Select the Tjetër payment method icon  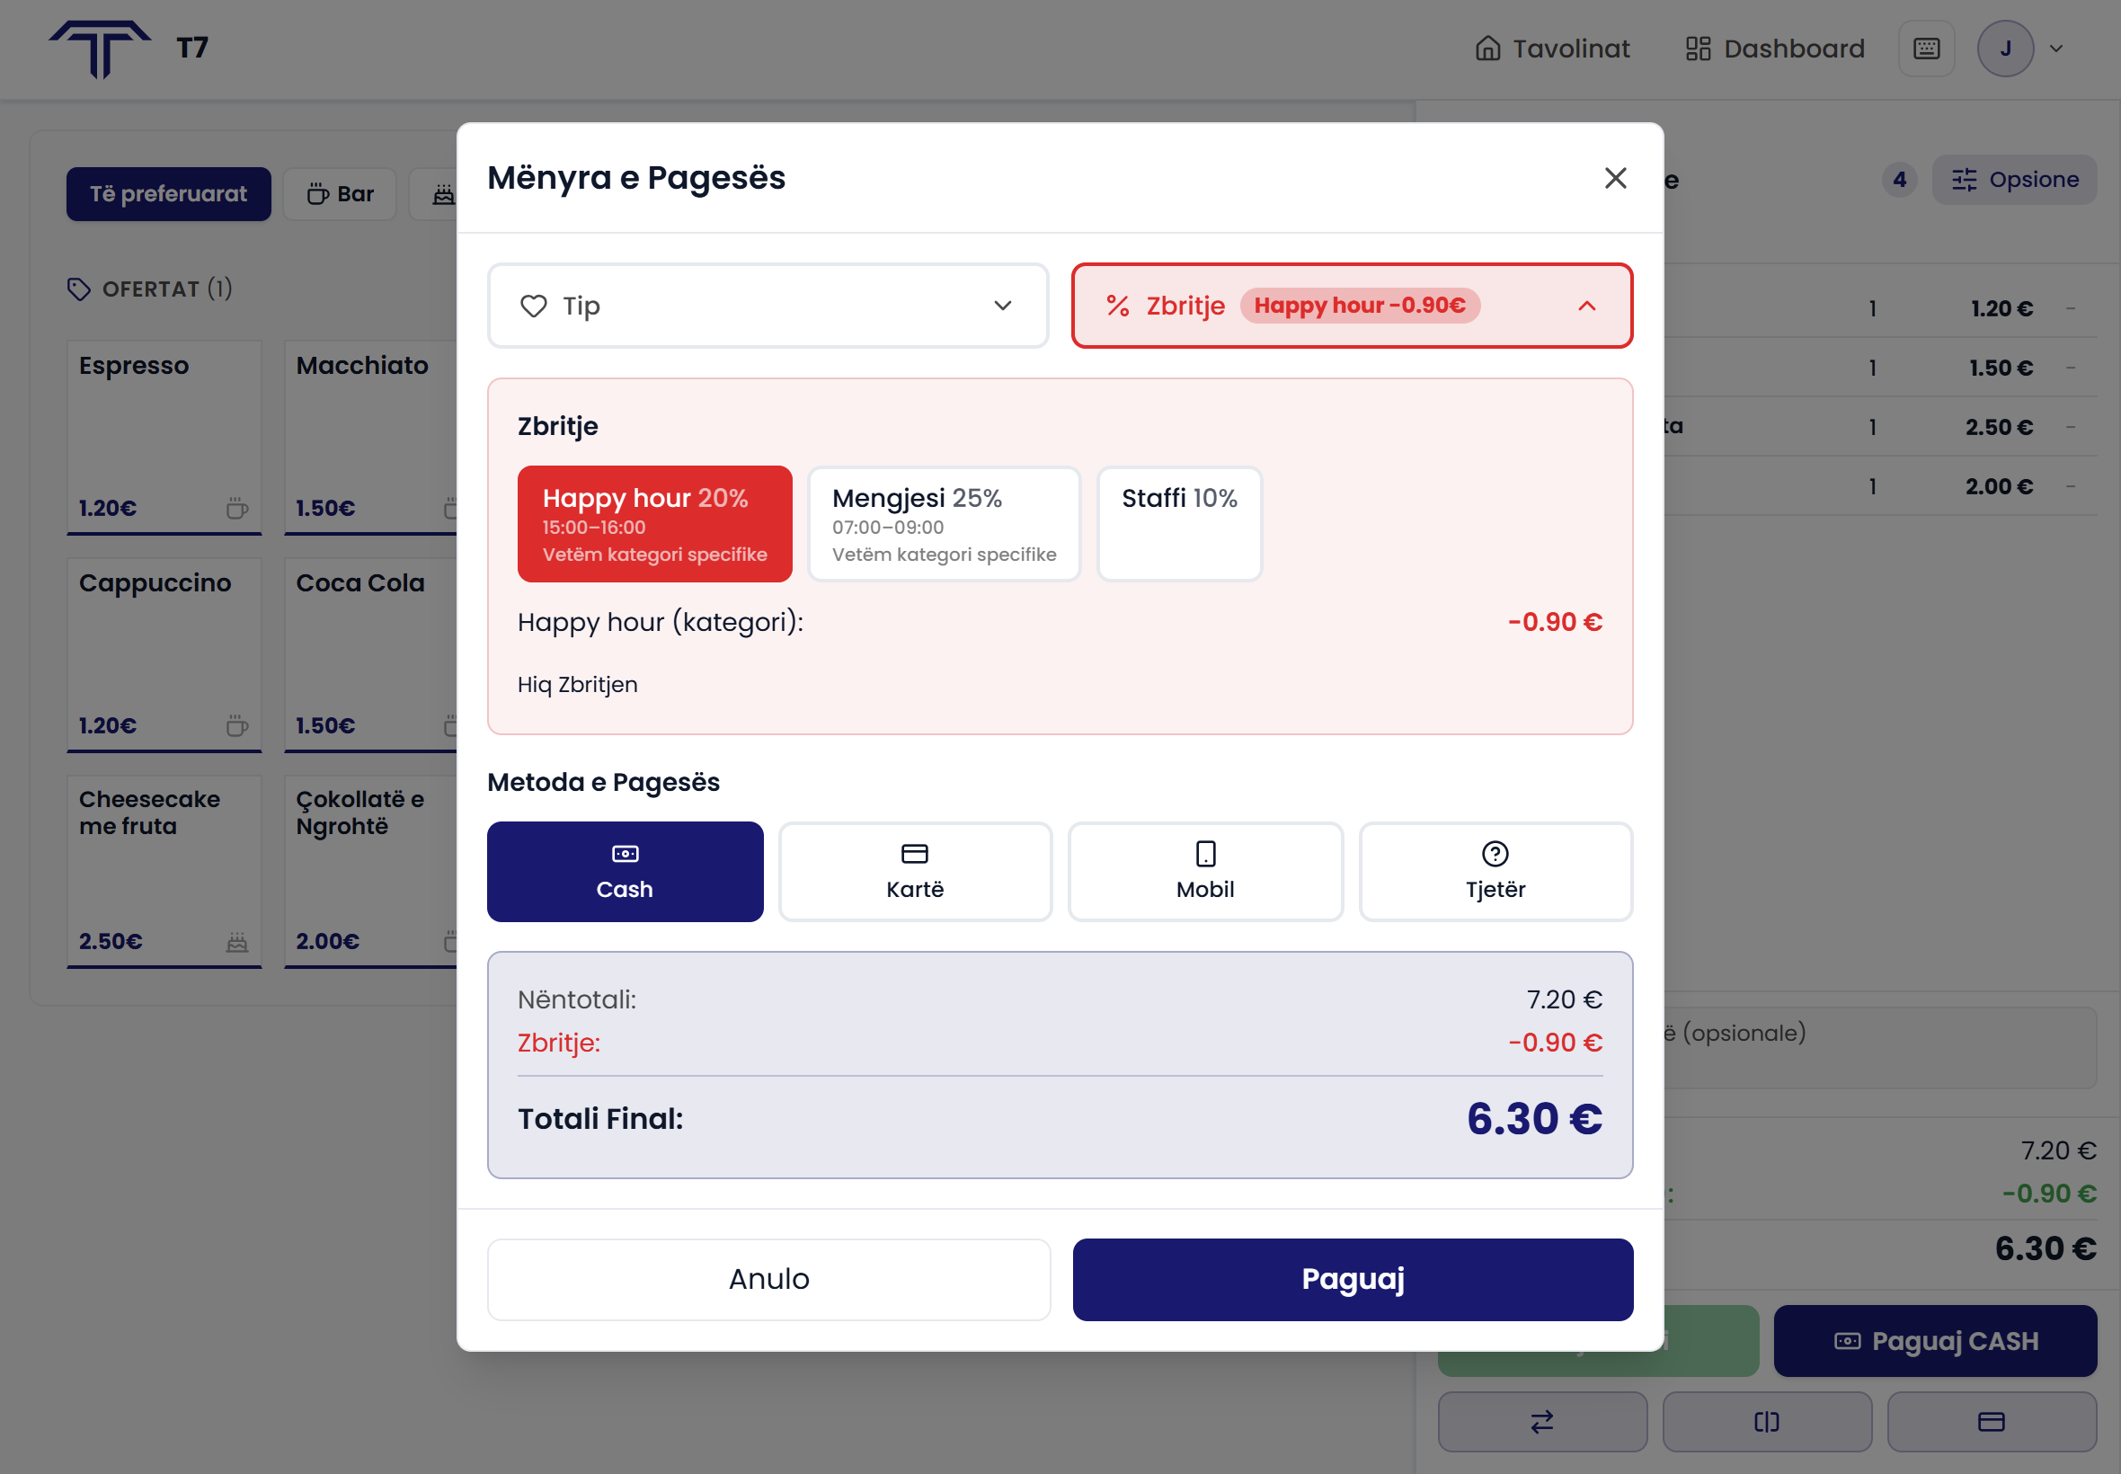click(1495, 852)
